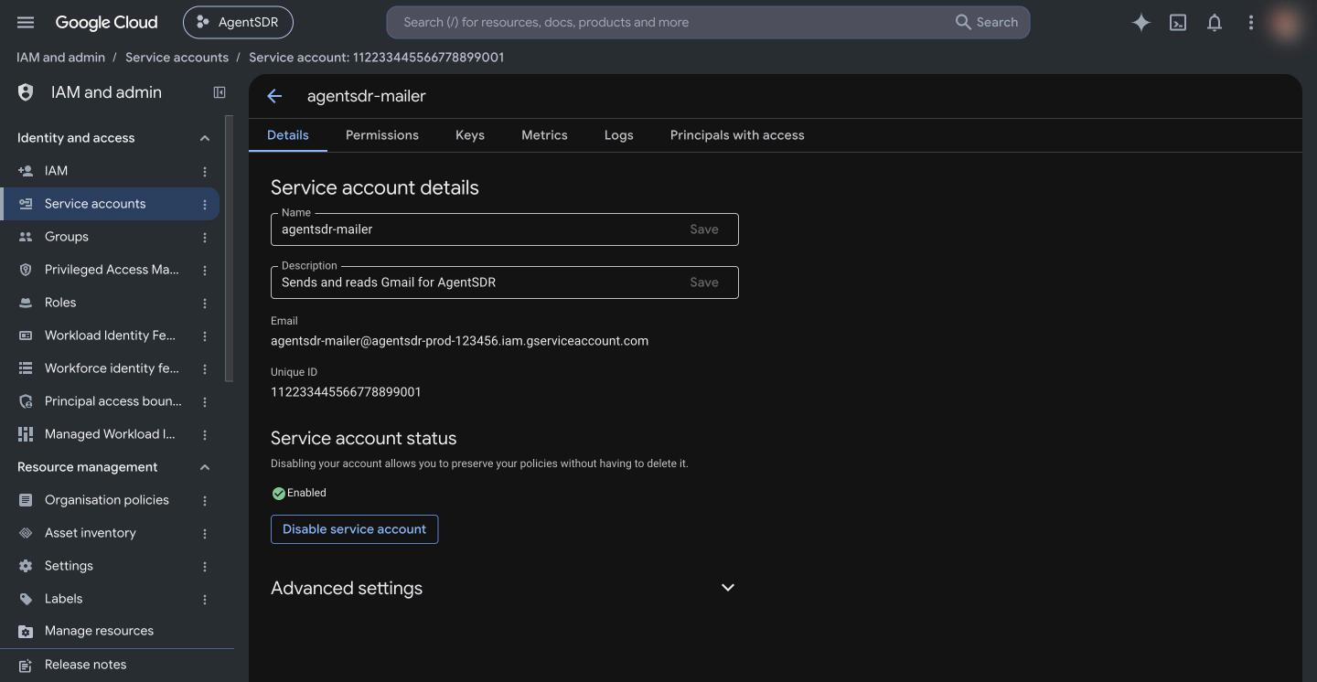Open Asset inventory item's three-dot menu
Screen dimensions: 1317x682
point(205,533)
